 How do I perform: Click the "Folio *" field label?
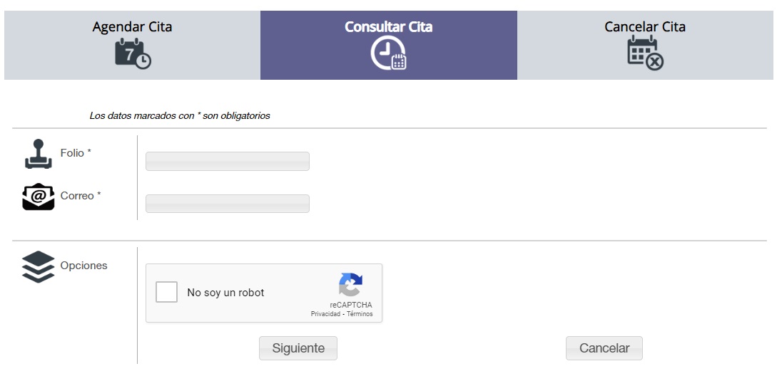[76, 153]
